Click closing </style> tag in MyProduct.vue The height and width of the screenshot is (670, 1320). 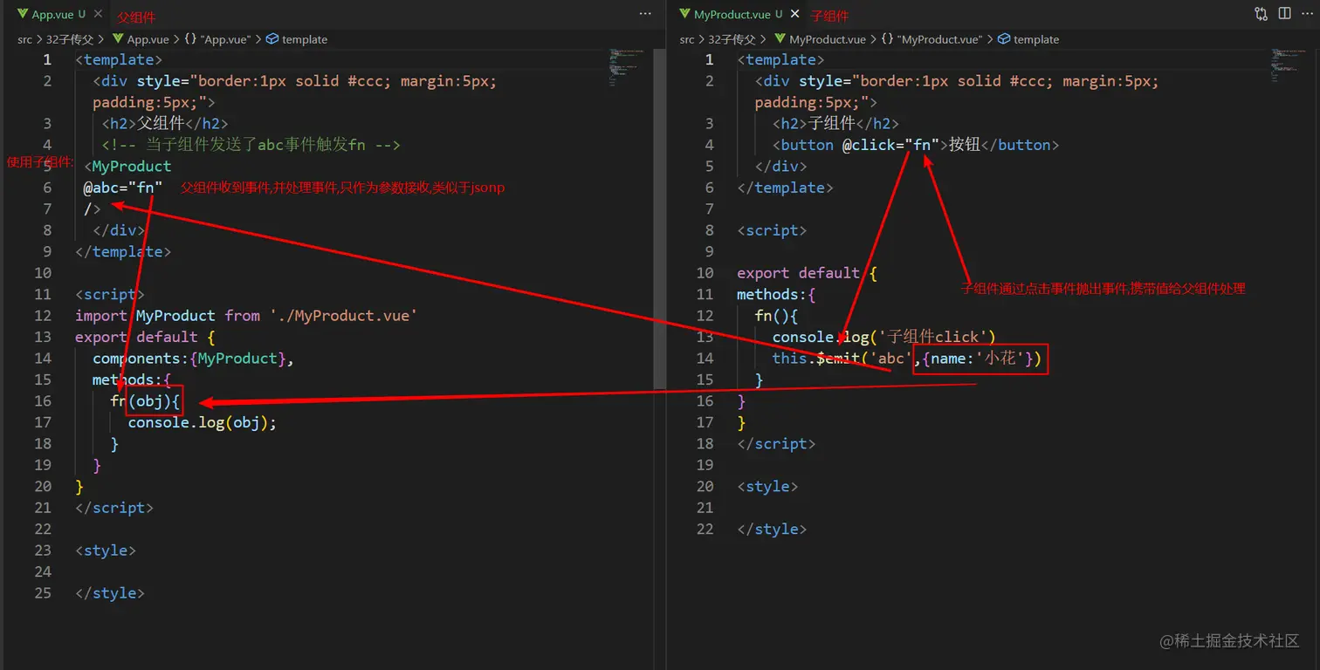click(772, 530)
